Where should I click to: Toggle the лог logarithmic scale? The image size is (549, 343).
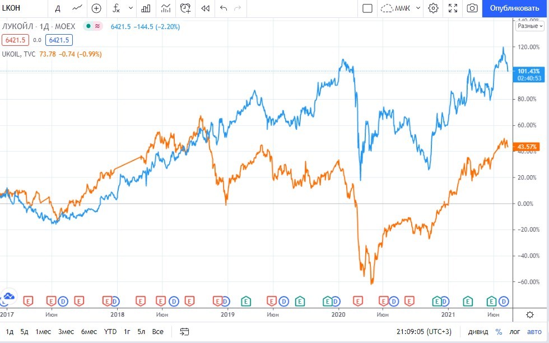pyautogui.click(x=515, y=332)
